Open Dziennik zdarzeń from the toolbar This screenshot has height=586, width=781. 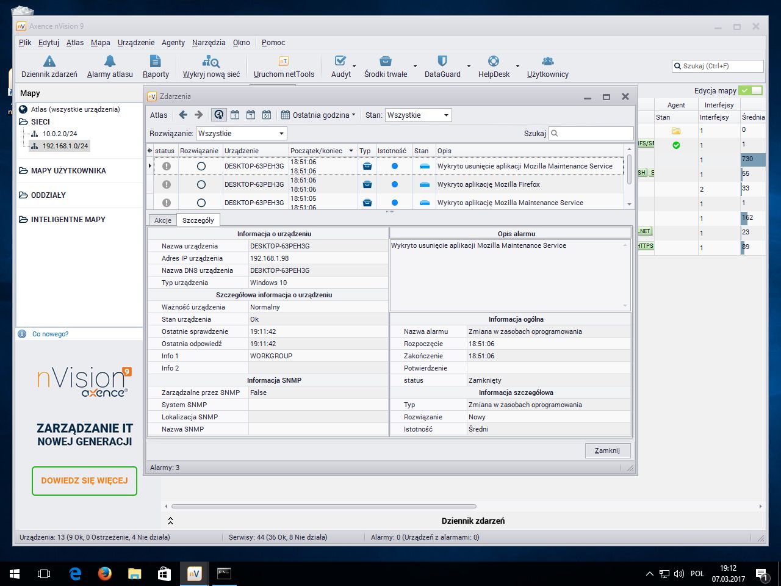pyautogui.click(x=49, y=67)
